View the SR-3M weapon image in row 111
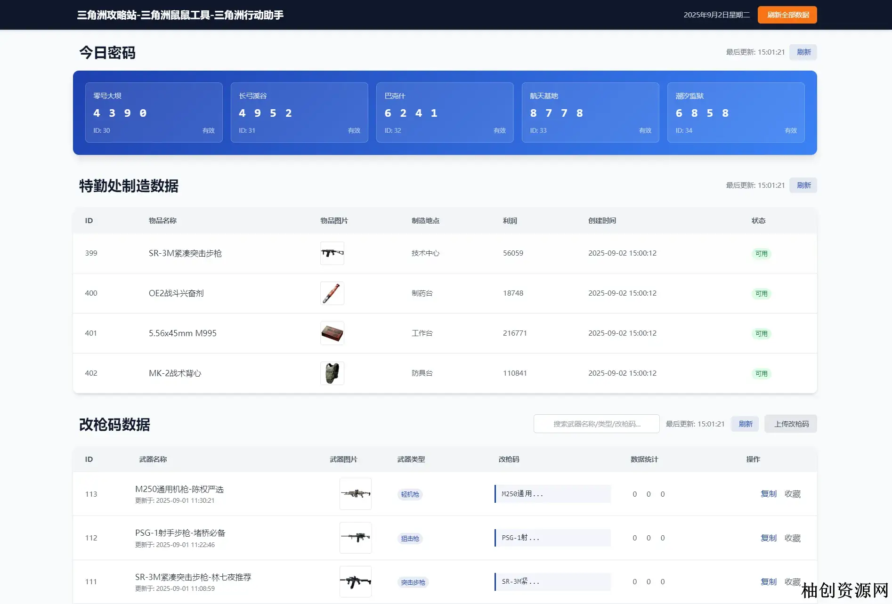The width and height of the screenshot is (892, 604). [x=355, y=582]
